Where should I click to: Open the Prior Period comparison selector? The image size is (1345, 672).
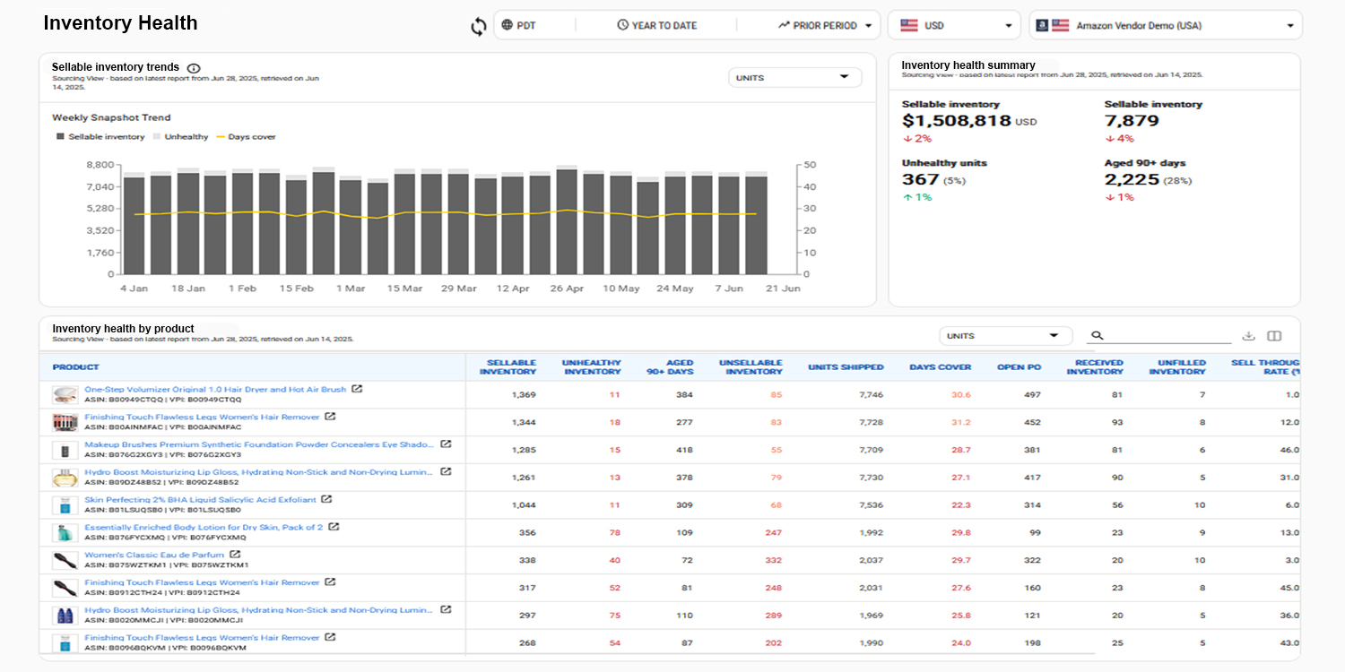tap(825, 26)
